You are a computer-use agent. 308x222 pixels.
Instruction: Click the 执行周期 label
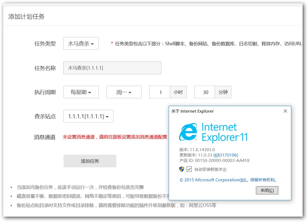pyautogui.click(x=45, y=92)
